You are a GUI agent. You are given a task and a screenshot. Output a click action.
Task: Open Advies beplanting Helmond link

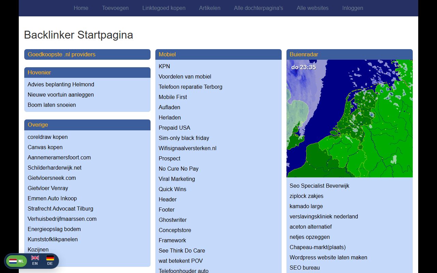pos(61,84)
